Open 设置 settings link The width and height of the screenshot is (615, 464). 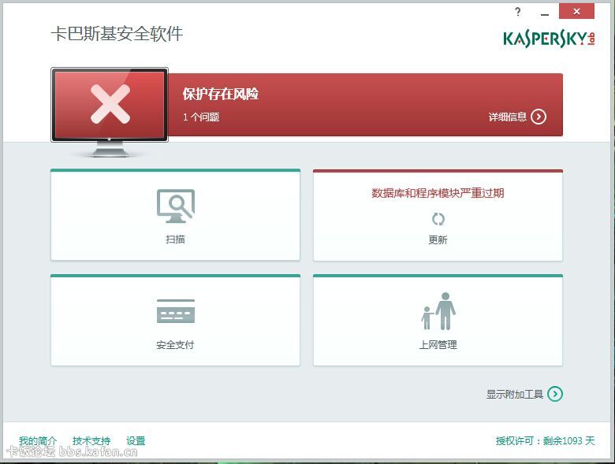pyautogui.click(x=136, y=441)
